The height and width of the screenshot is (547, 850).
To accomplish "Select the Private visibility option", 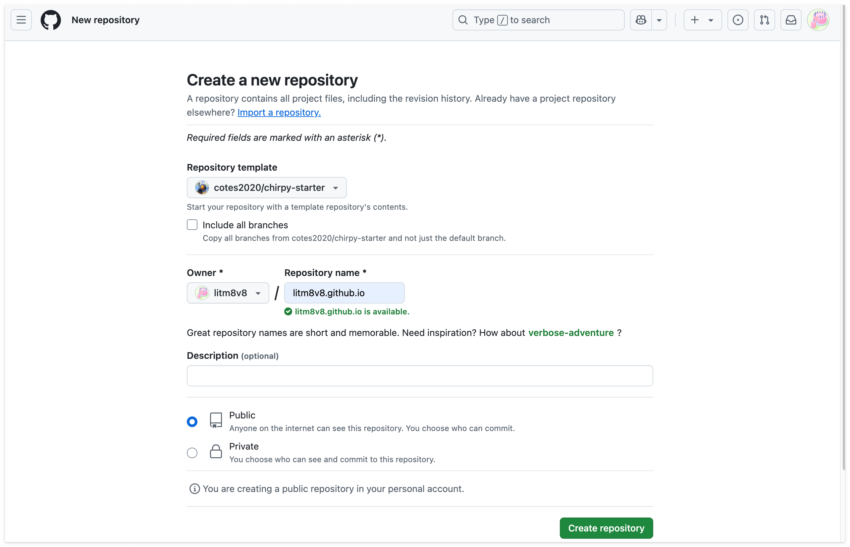I will [192, 453].
